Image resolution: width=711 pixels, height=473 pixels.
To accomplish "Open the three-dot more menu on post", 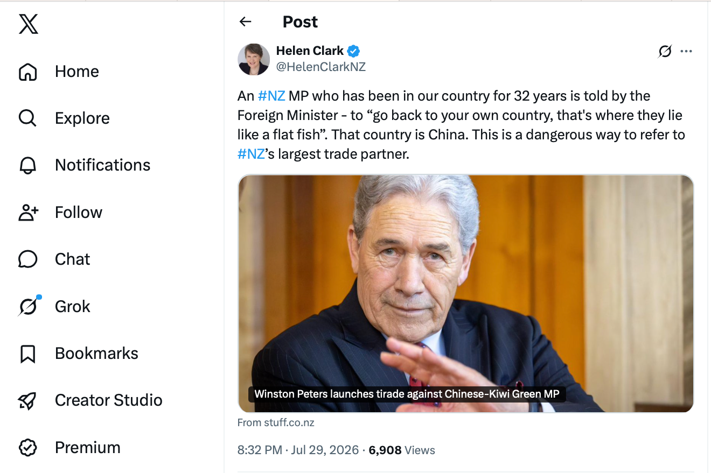I will 686,51.
